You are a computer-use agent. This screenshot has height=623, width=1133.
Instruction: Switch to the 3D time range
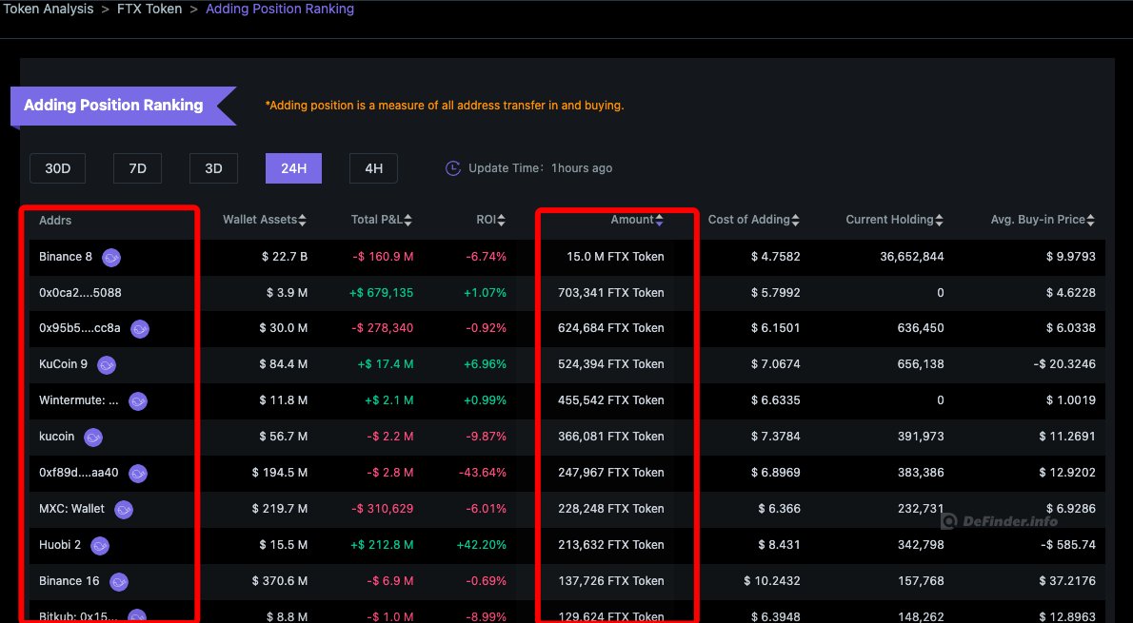pos(213,168)
